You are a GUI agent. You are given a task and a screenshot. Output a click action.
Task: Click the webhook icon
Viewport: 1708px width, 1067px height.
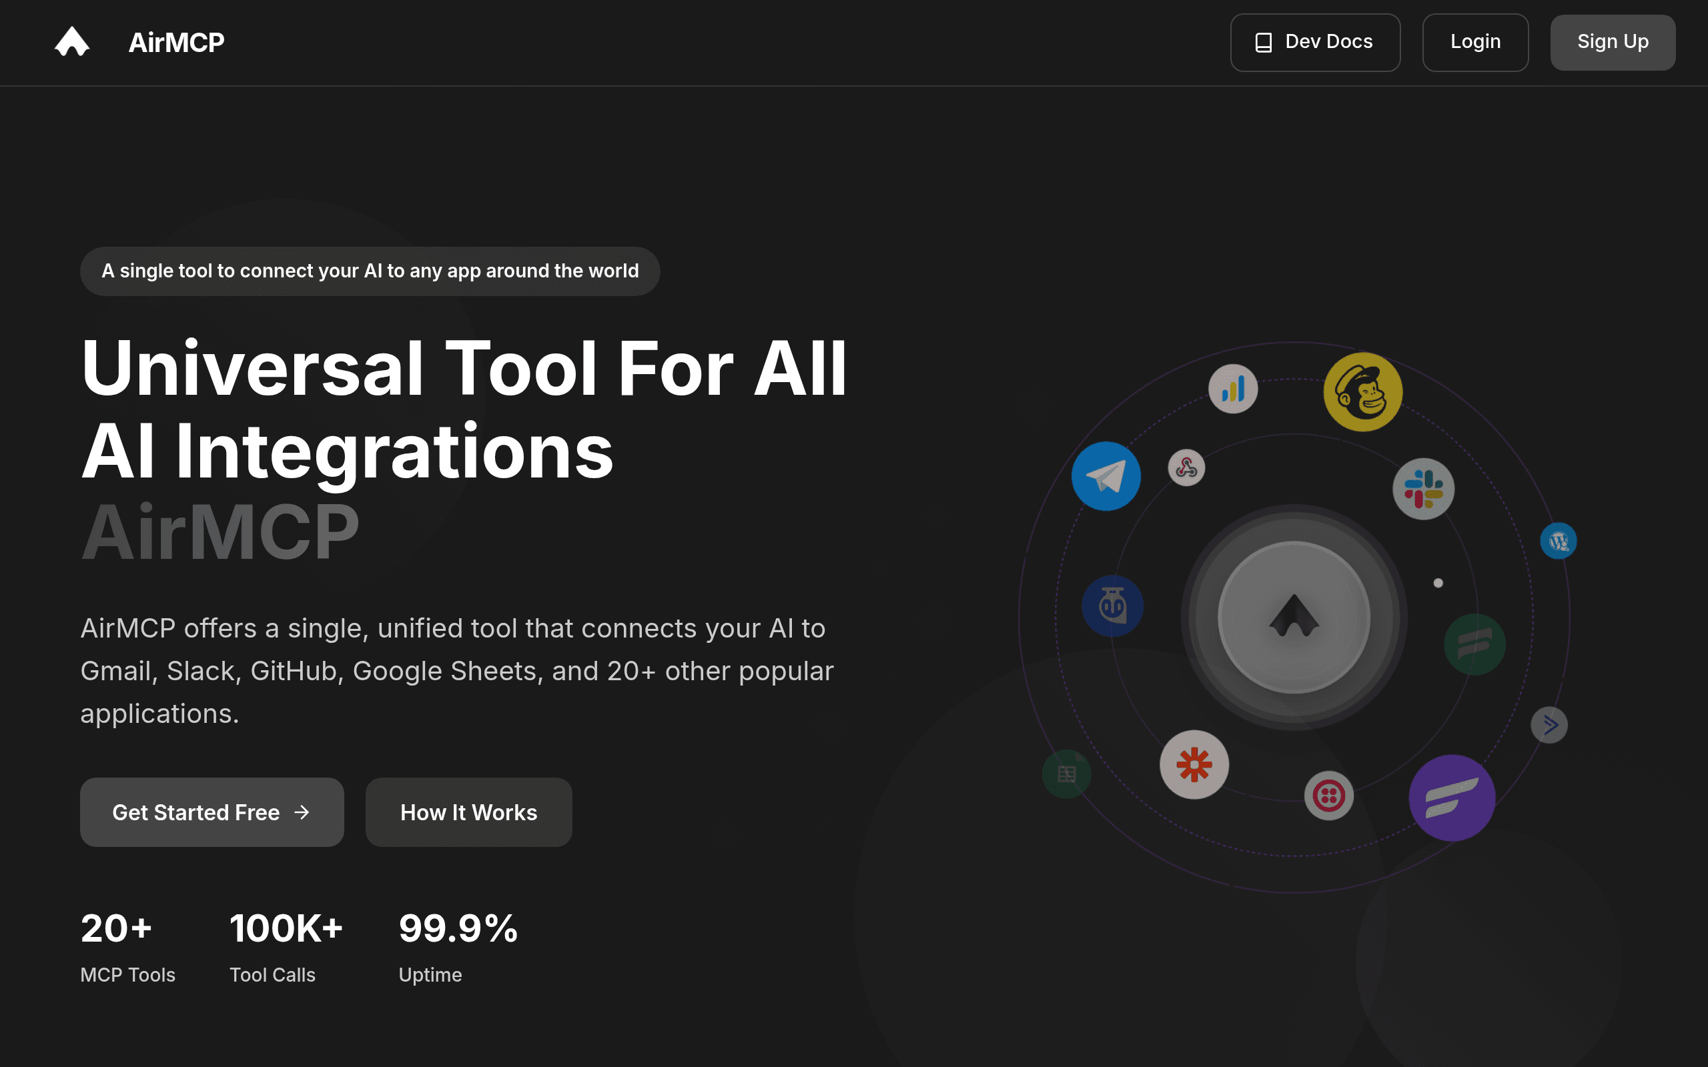tap(1186, 468)
